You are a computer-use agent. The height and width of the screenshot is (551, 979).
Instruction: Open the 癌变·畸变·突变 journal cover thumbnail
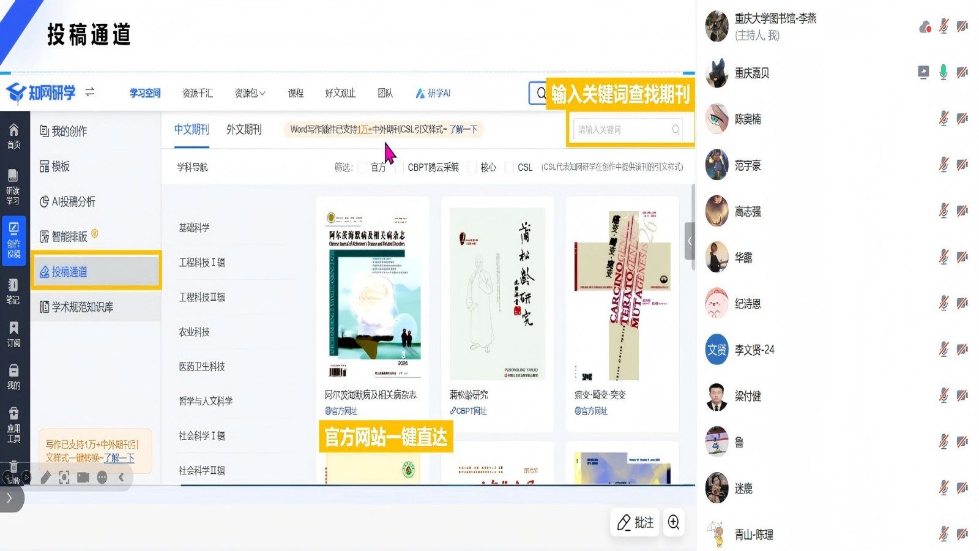pos(622,295)
